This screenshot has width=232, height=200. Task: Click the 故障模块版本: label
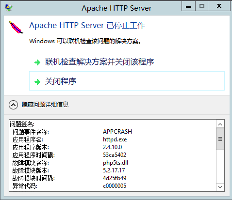[x=31, y=170]
